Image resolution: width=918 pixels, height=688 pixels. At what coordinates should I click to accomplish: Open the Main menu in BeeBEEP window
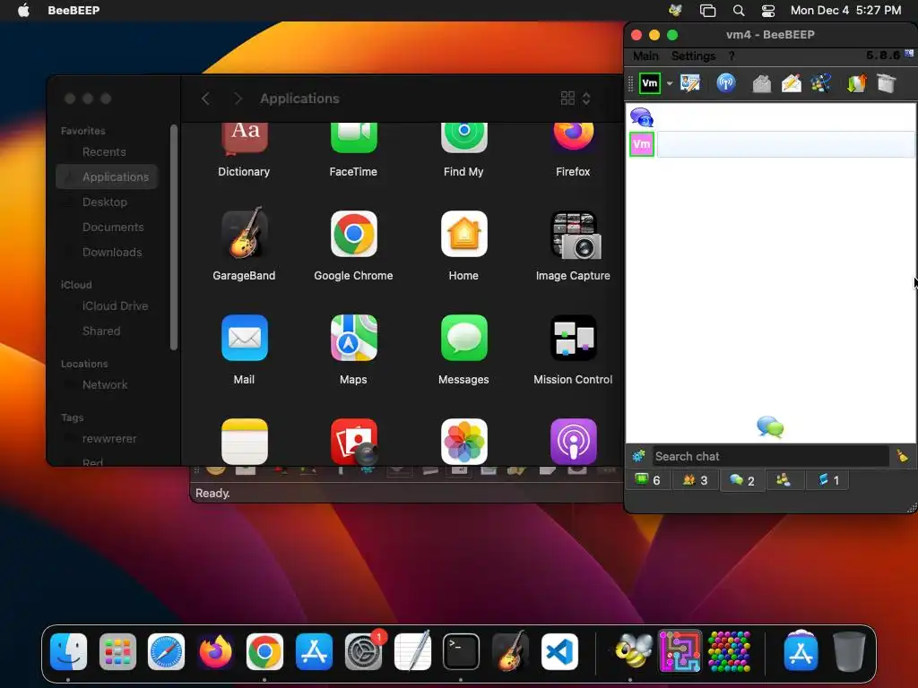(x=645, y=56)
